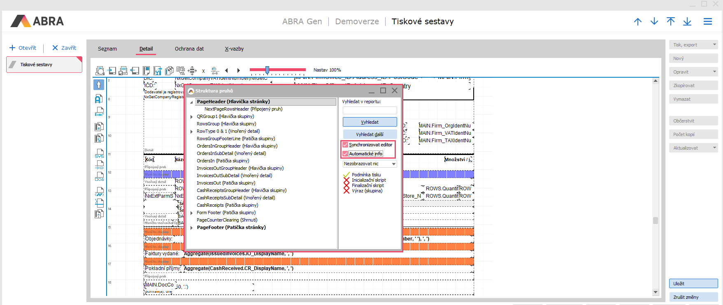Image resolution: width=723 pixels, height=305 pixels.
Task: Select InvoicesOut (Patička skupiny) in the tree
Action: [x=226, y=183]
